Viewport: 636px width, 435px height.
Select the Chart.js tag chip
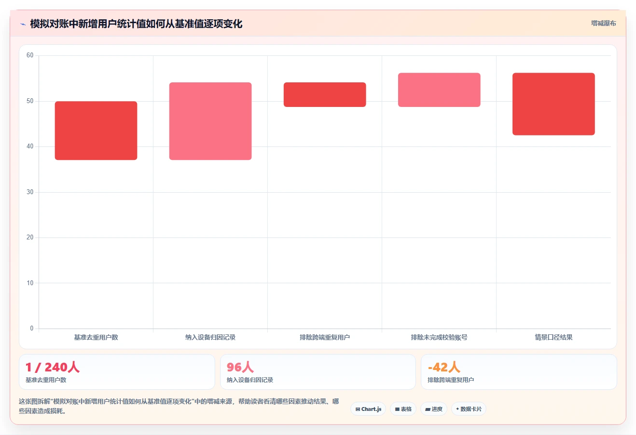368,409
